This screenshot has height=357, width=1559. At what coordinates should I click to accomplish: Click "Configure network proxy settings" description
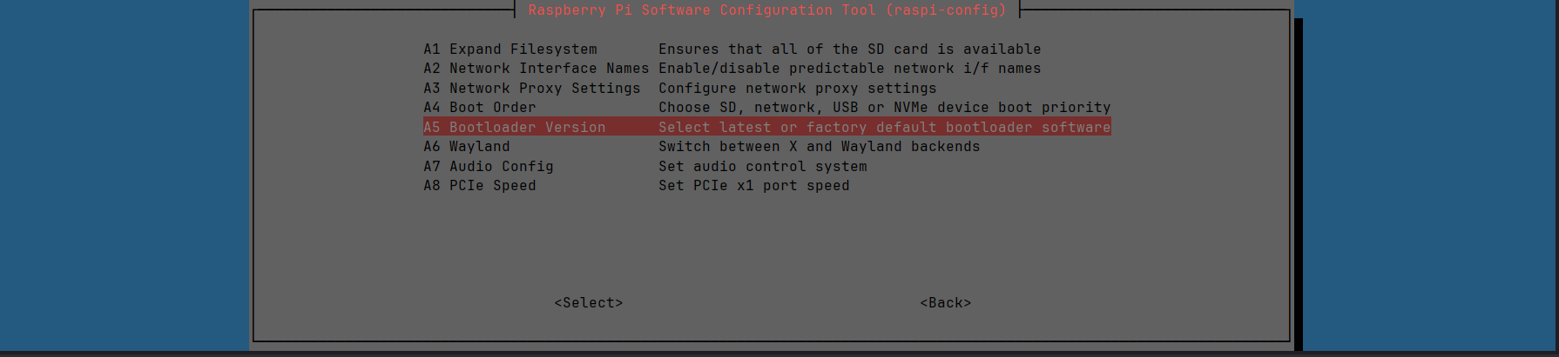[797, 89]
